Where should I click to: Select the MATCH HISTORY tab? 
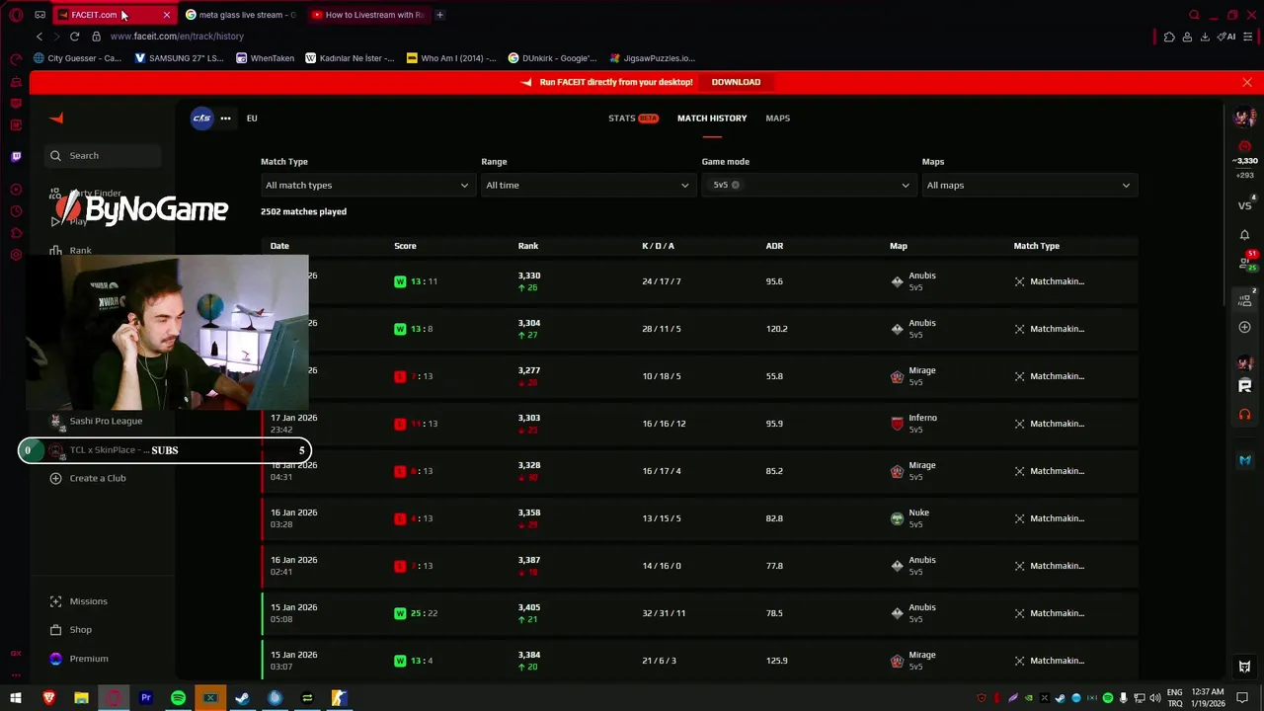(712, 118)
